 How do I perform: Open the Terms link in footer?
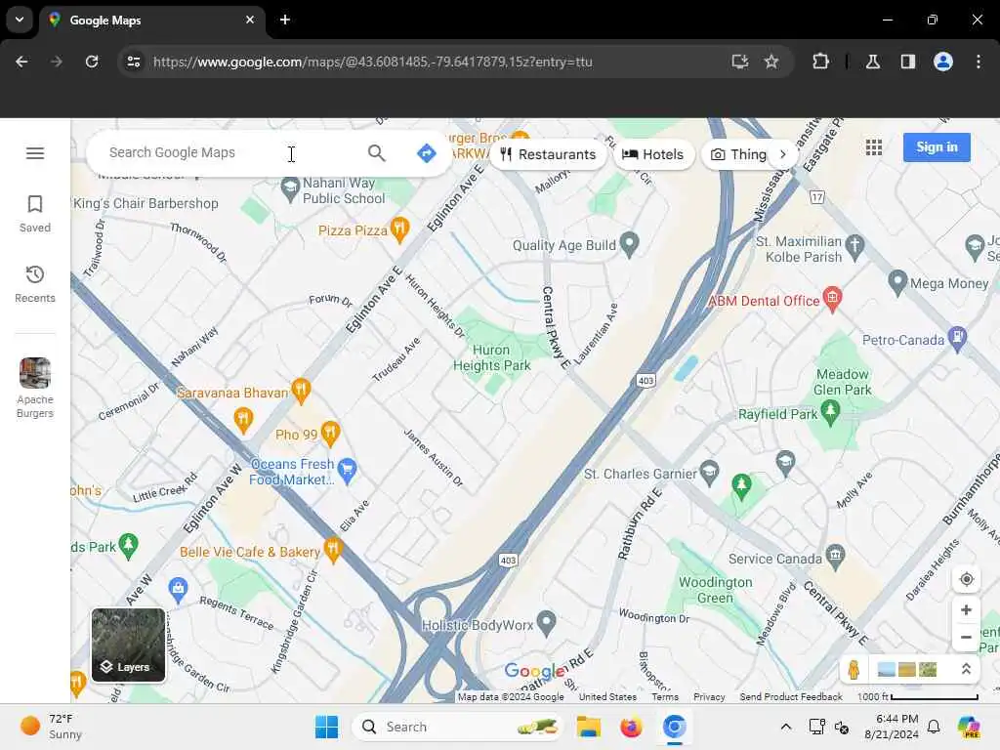(664, 697)
